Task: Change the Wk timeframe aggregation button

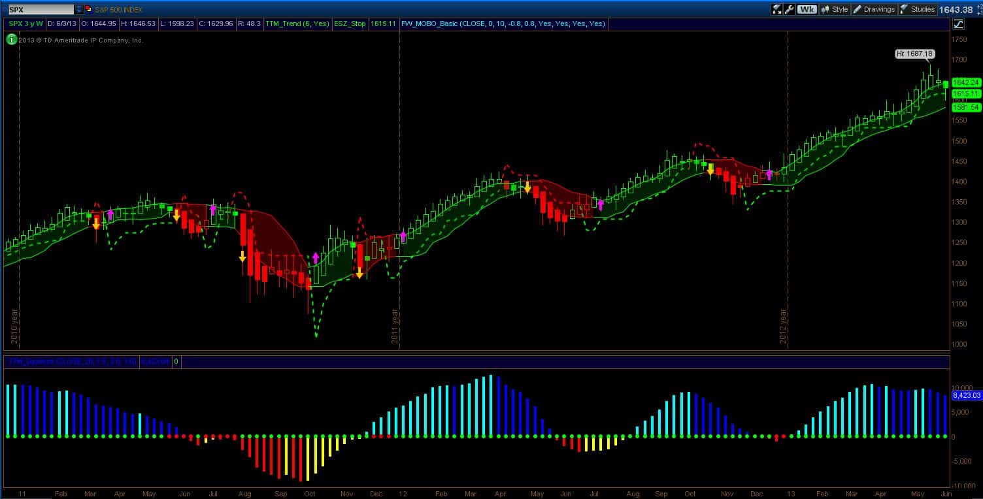Action: 807,9
